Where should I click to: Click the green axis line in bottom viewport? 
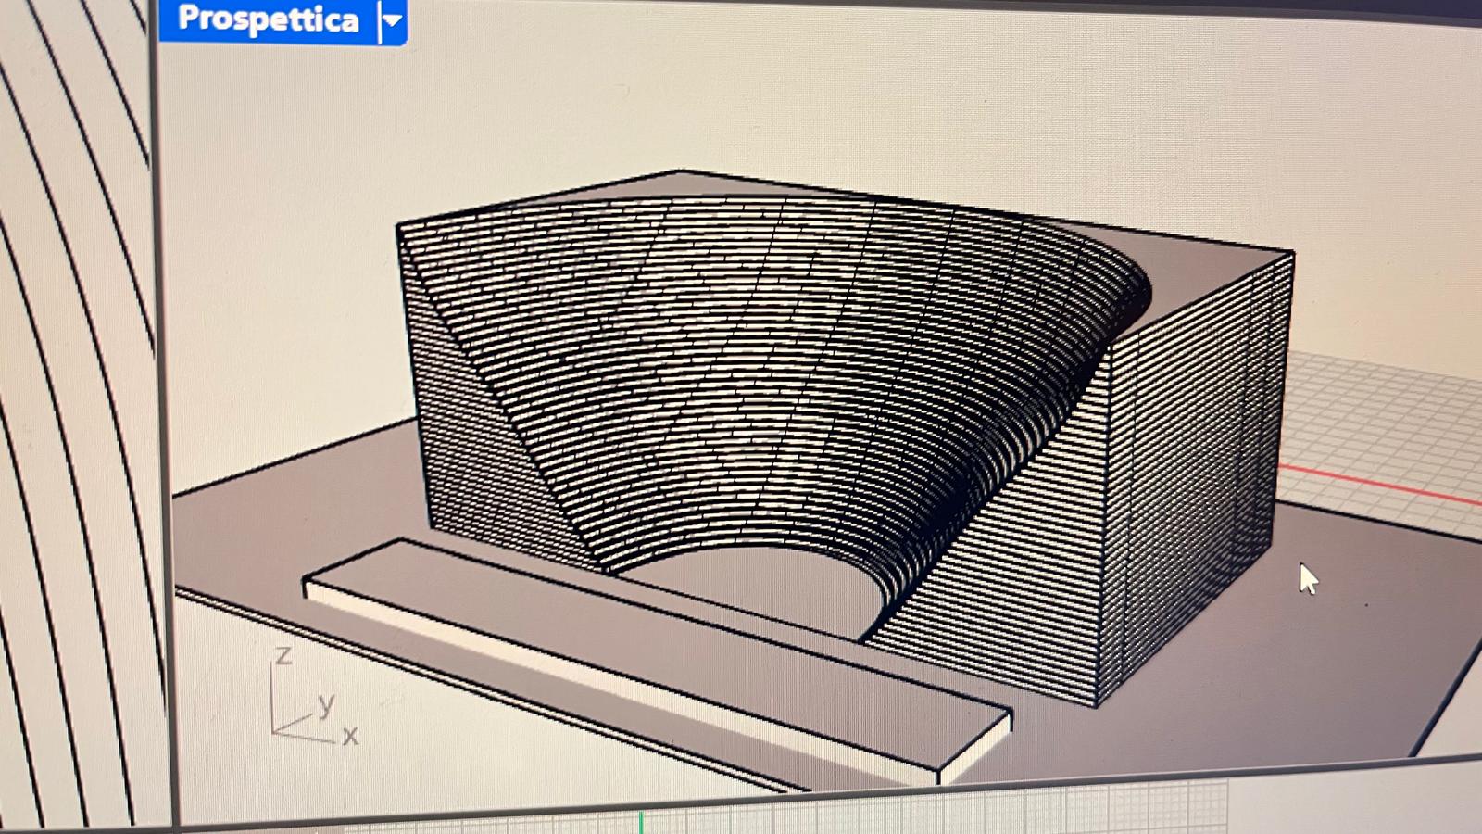(640, 821)
